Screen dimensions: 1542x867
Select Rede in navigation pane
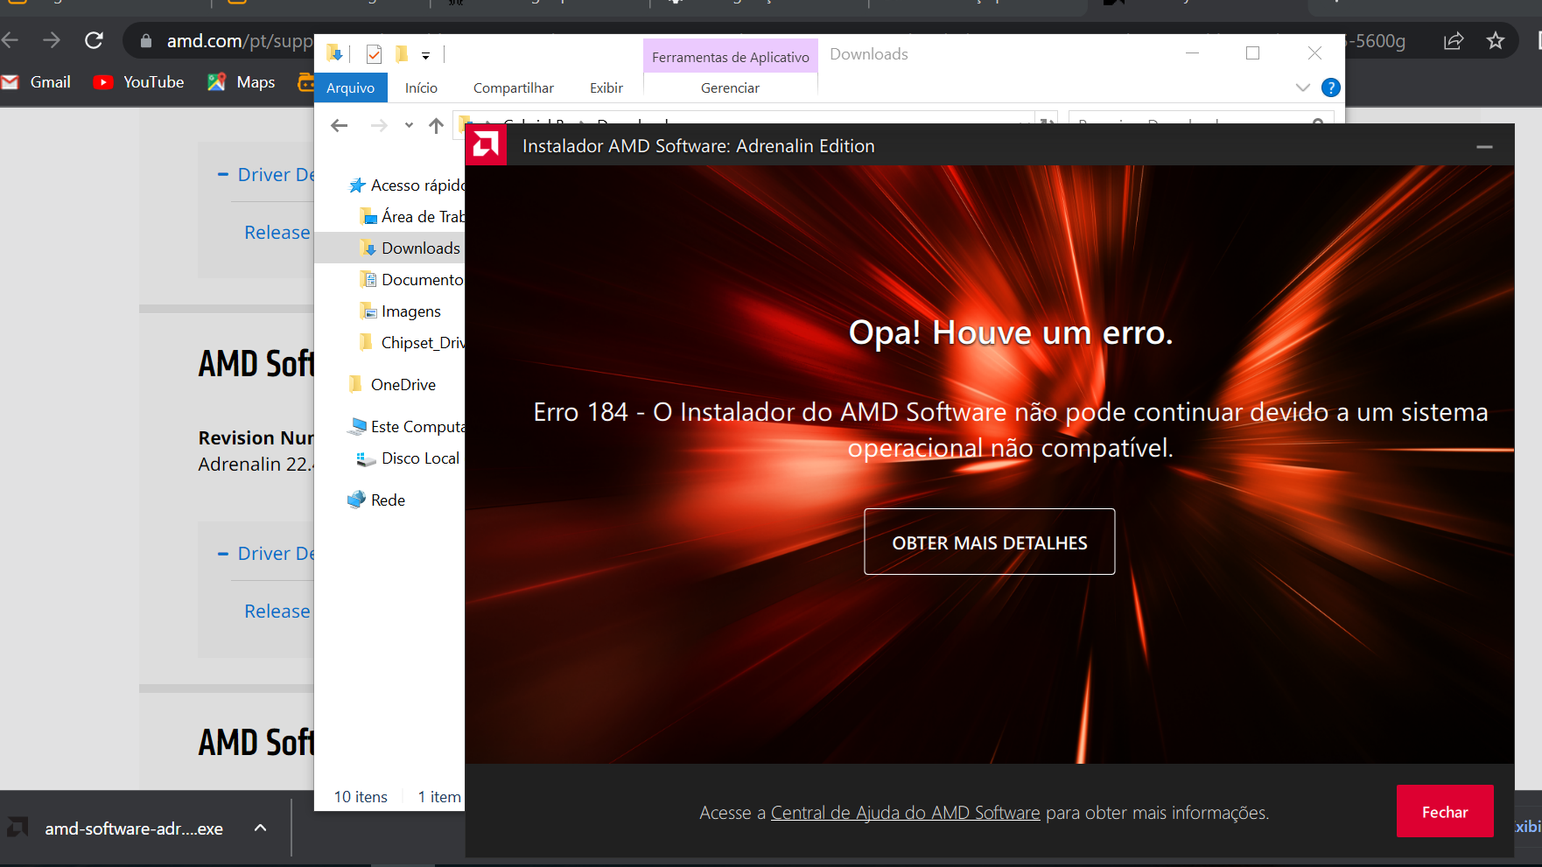(x=376, y=500)
